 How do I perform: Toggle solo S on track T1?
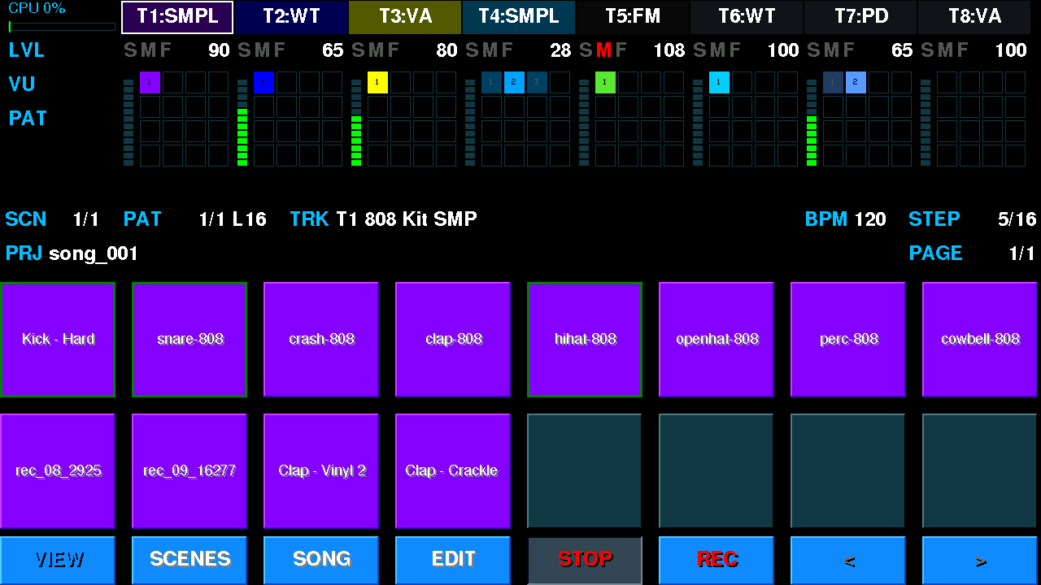tap(130, 50)
